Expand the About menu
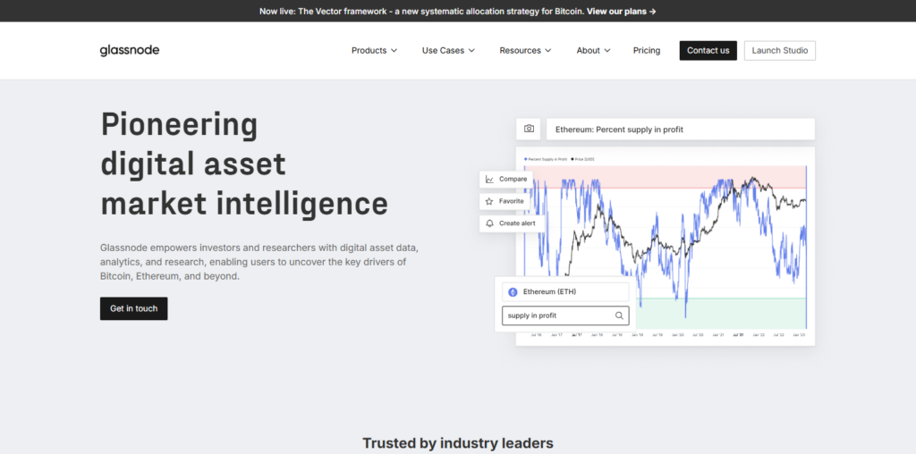 pos(594,50)
